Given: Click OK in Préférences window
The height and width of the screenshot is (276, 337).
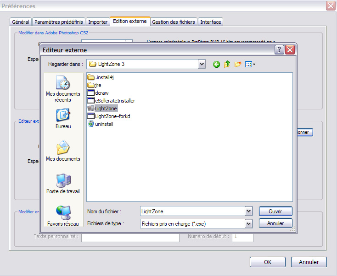Looking at the screenshot, I should 268,262.
